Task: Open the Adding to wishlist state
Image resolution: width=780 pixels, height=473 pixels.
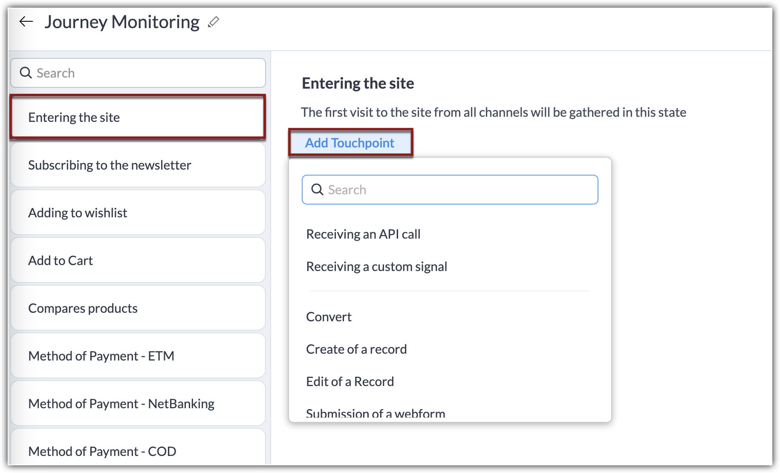Action: point(138,213)
